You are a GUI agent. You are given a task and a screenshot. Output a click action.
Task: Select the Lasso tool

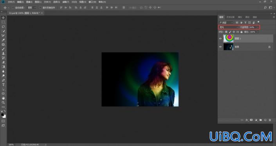coord(4,27)
